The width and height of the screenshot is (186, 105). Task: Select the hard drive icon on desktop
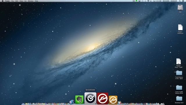coord(180,8)
